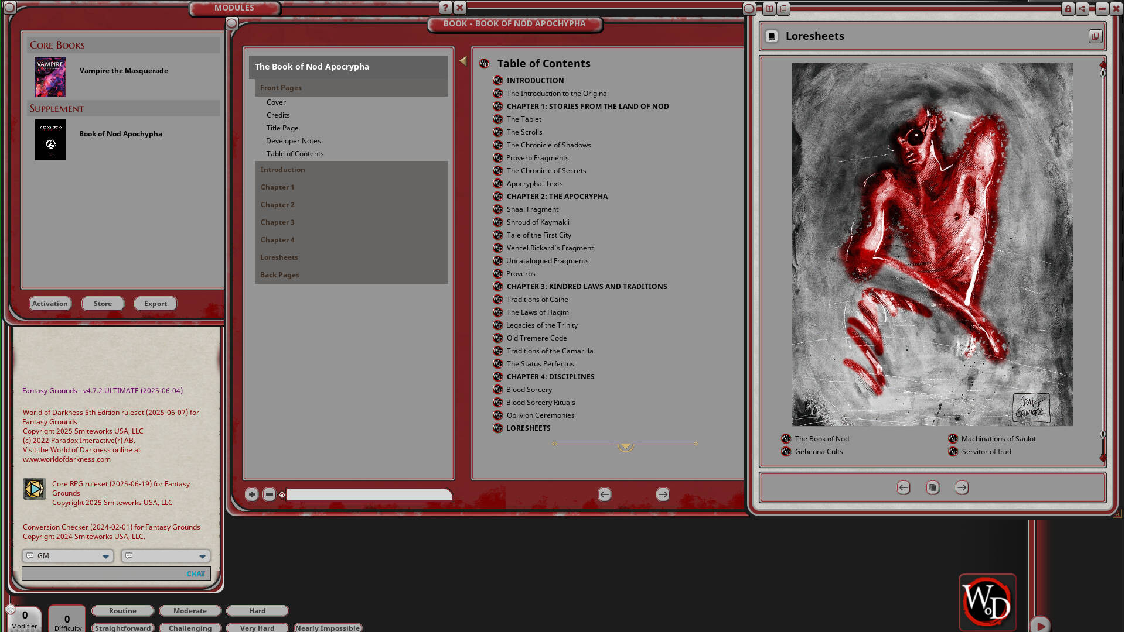Open the Gehenna Cults loresheet icon
Screen dimensions: 1125x632
pyautogui.click(x=785, y=451)
